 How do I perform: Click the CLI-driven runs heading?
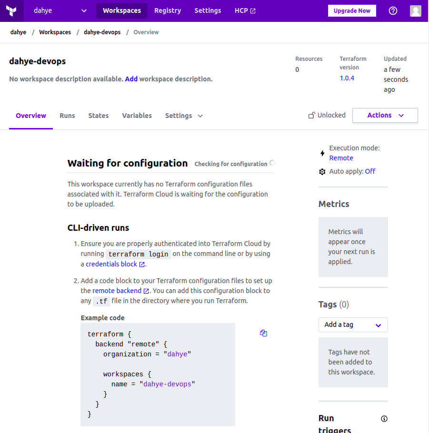[x=98, y=228]
